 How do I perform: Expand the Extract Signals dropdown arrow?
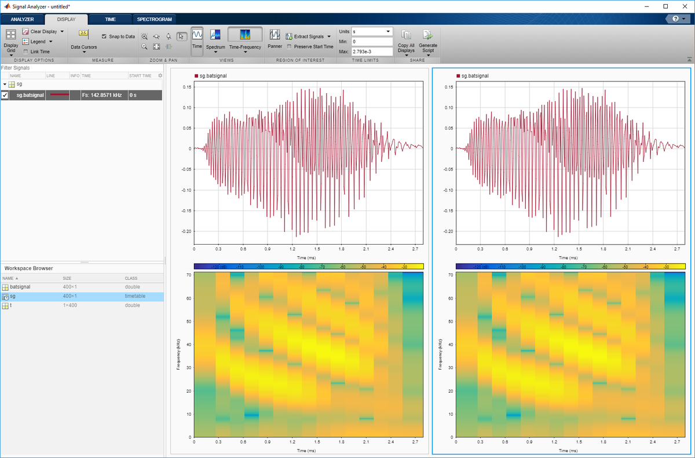click(329, 36)
